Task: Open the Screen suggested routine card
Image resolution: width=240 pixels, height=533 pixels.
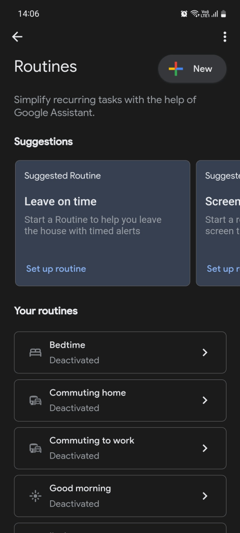Action: click(218, 223)
